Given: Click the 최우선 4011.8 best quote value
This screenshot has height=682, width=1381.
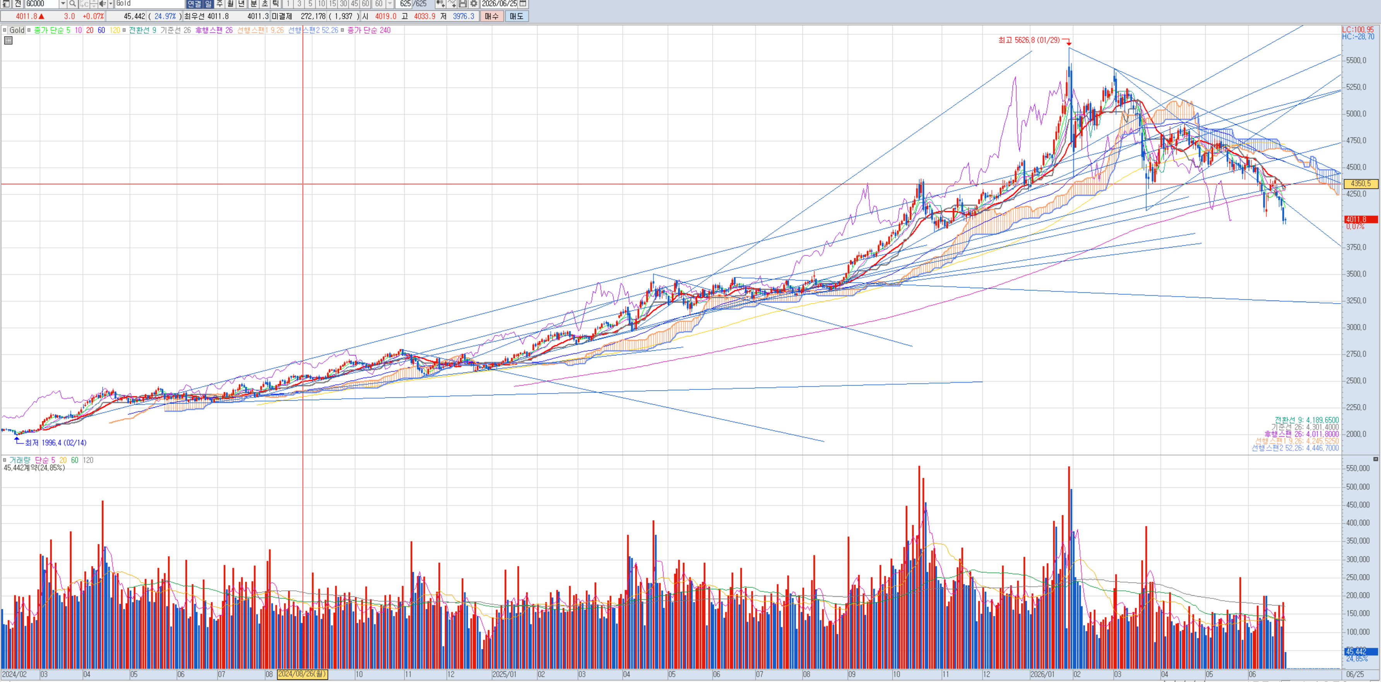Looking at the screenshot, I should (x=206, y=16).
